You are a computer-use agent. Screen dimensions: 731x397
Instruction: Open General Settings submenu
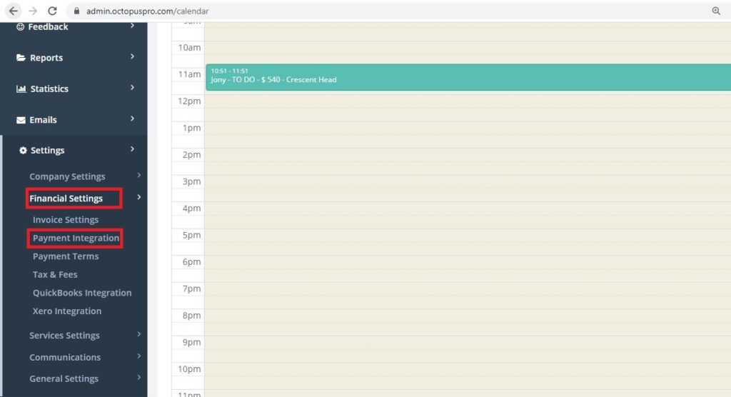(x=64, y=379)
